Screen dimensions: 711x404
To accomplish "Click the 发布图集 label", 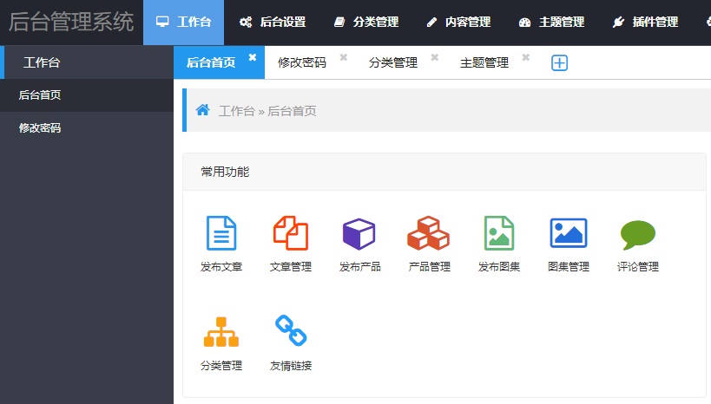I will pyautogui.click(x=499, y=267).
